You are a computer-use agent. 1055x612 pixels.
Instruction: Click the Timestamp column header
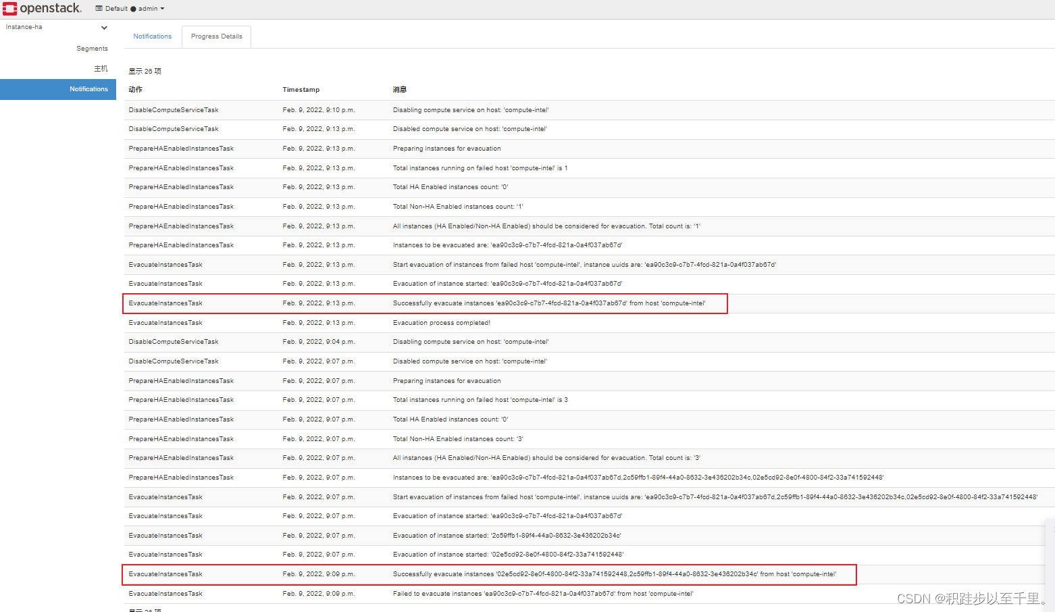(301, 90)
